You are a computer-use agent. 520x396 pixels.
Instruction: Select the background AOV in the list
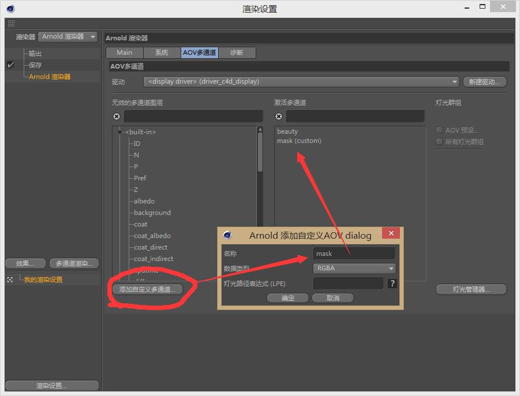point(152,213)
